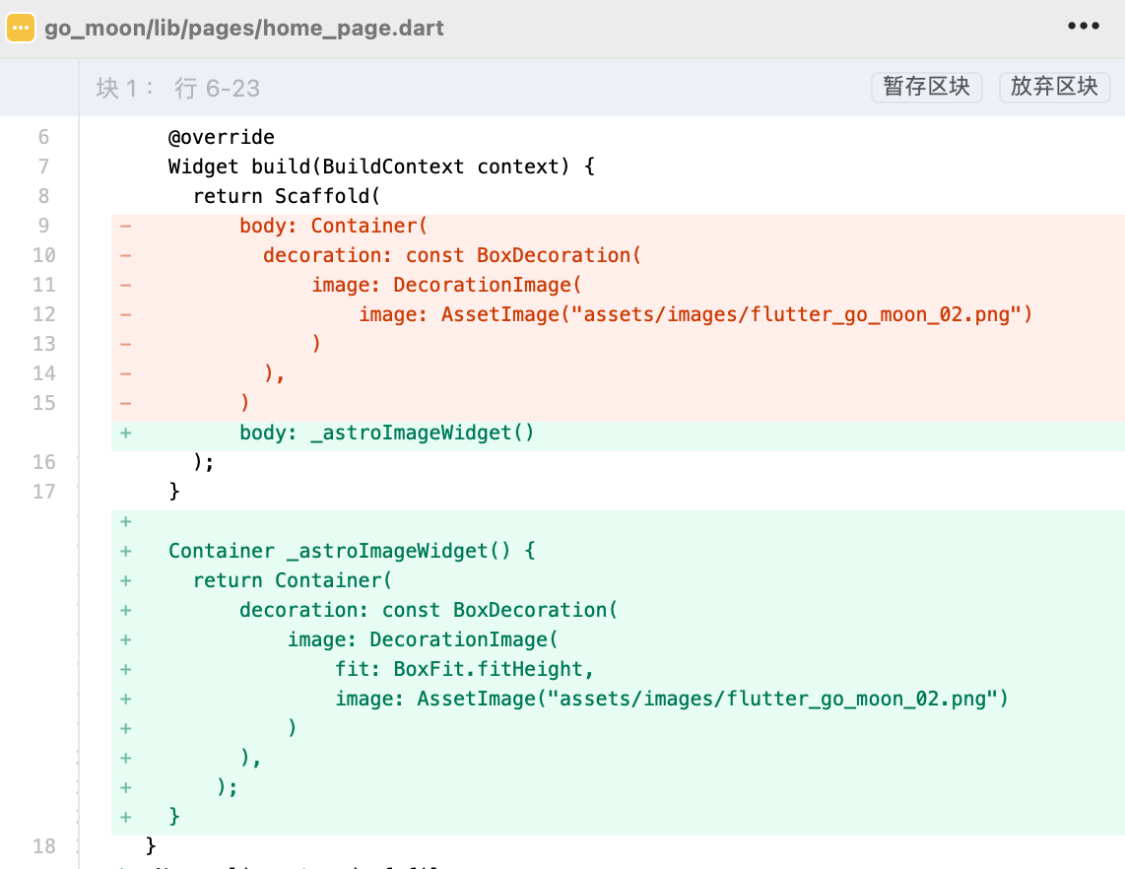Click the 放弃区块 discard hunk button
The image size is (1125, 869).
coord(1054,87)
